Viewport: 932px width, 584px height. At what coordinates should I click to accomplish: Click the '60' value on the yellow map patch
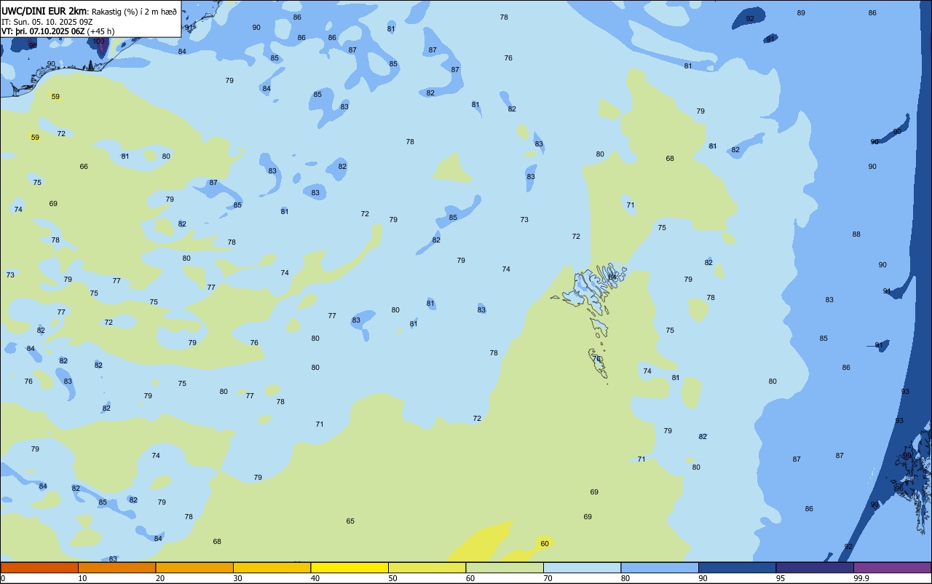pyautogui.click(x=545, y=544)
